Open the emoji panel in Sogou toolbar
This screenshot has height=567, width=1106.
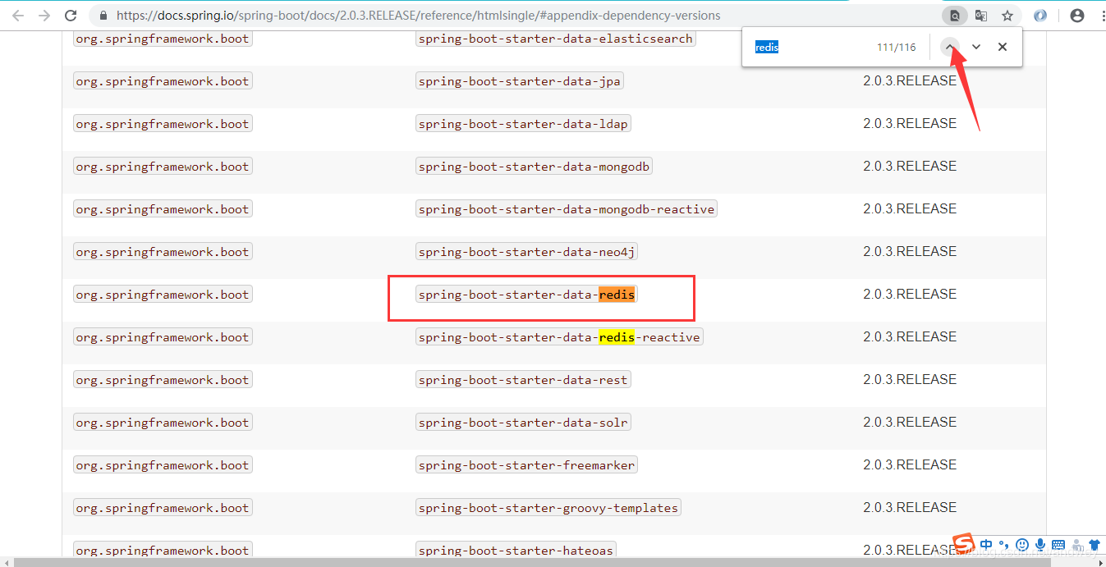[x=1023, y=544]
